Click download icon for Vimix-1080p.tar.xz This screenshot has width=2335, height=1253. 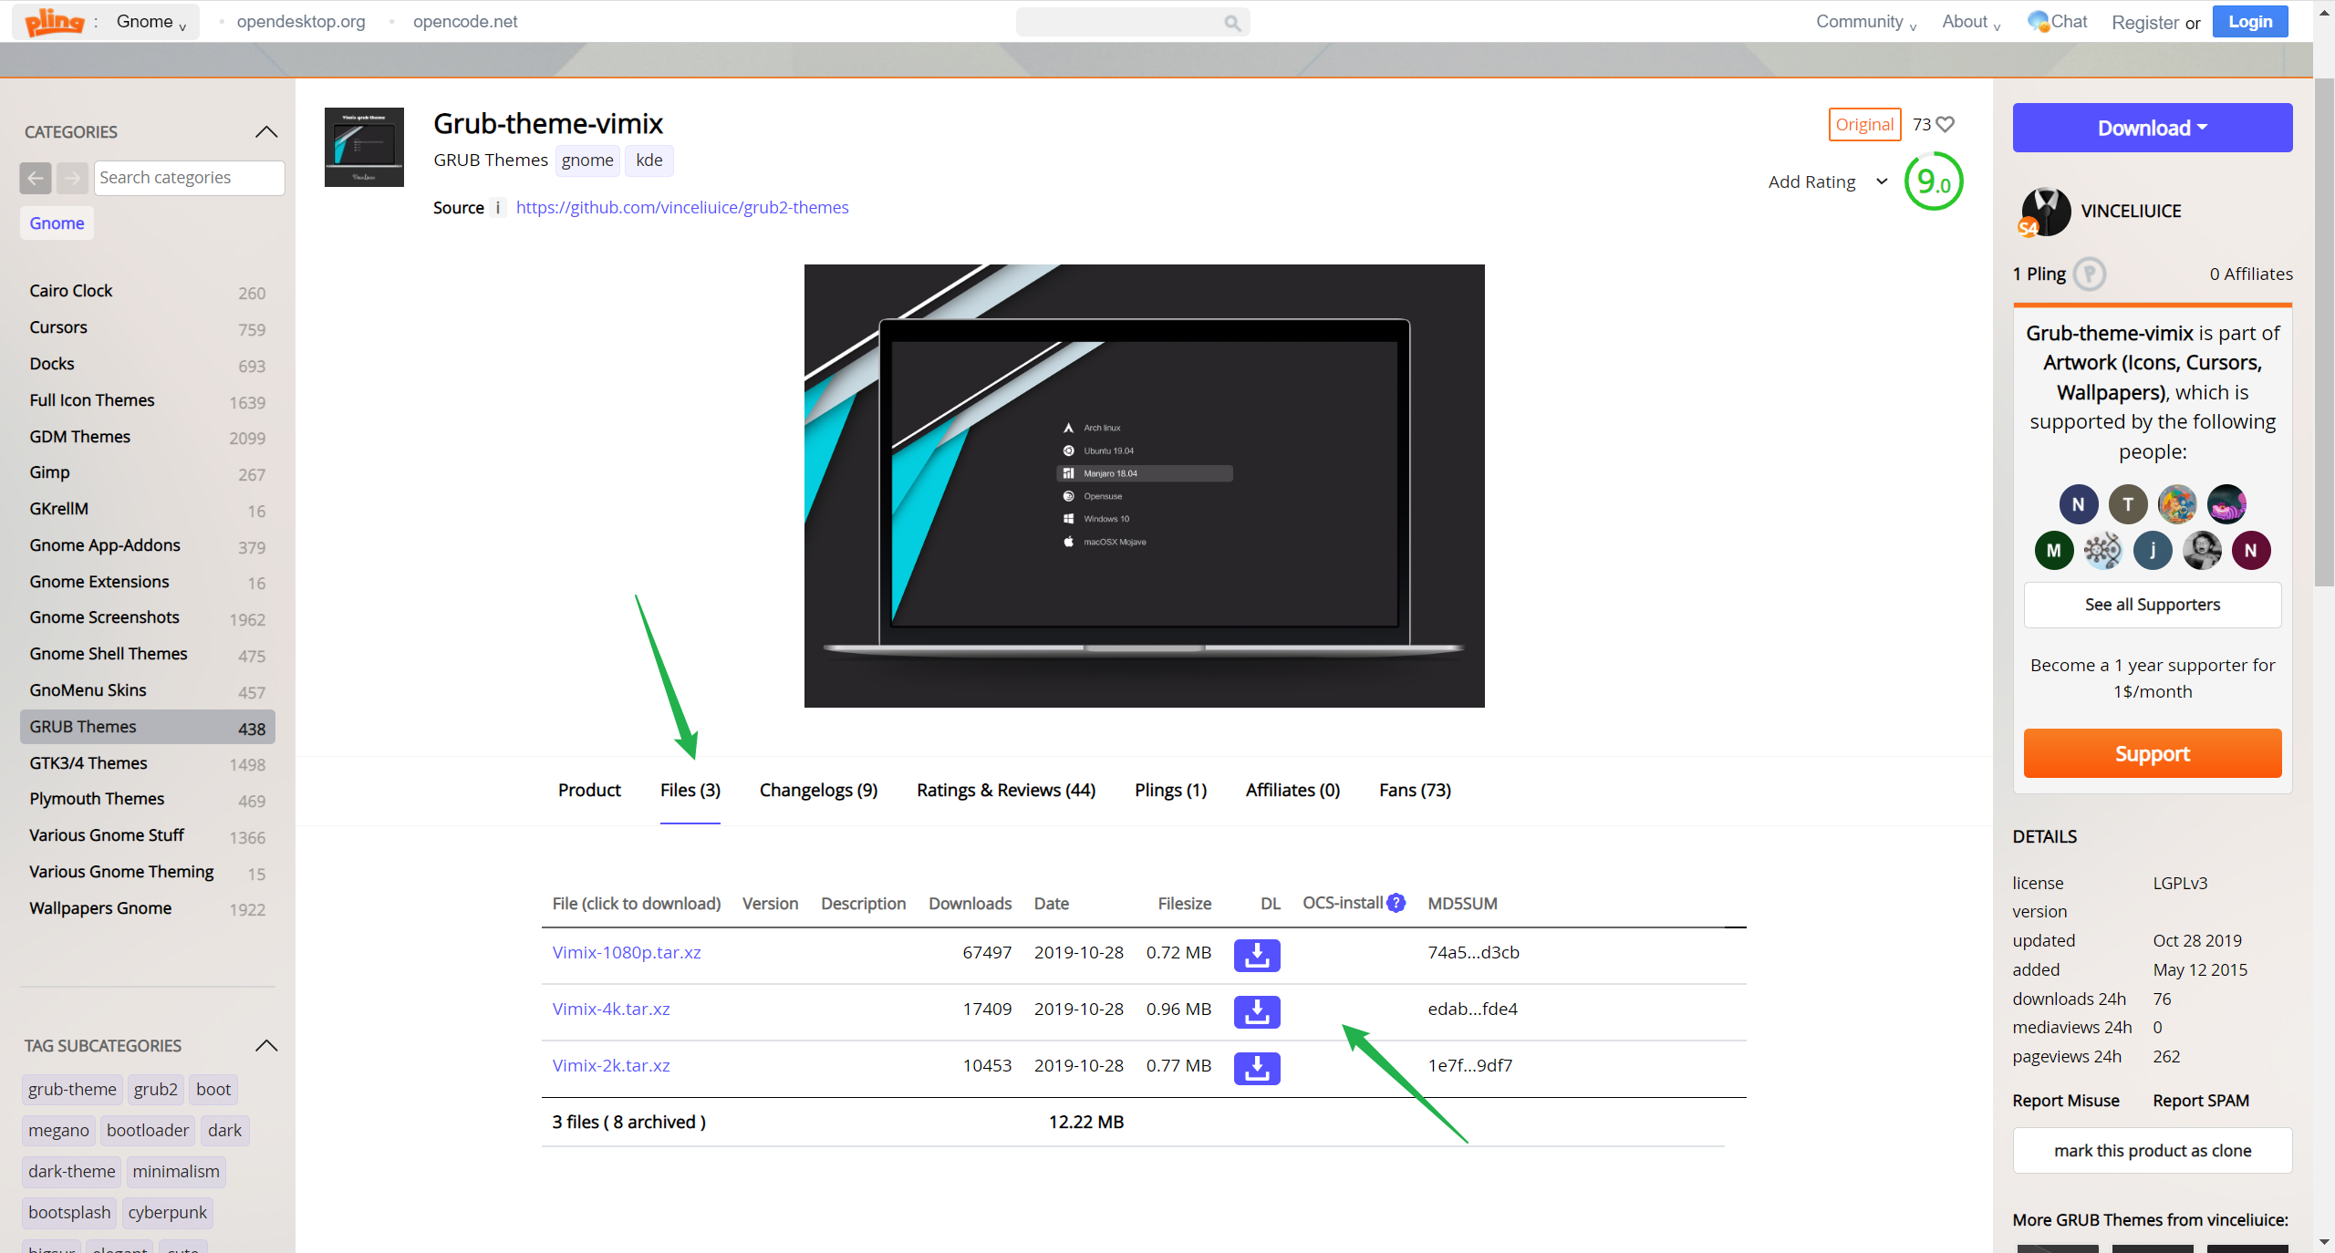tap(1256, 954)
